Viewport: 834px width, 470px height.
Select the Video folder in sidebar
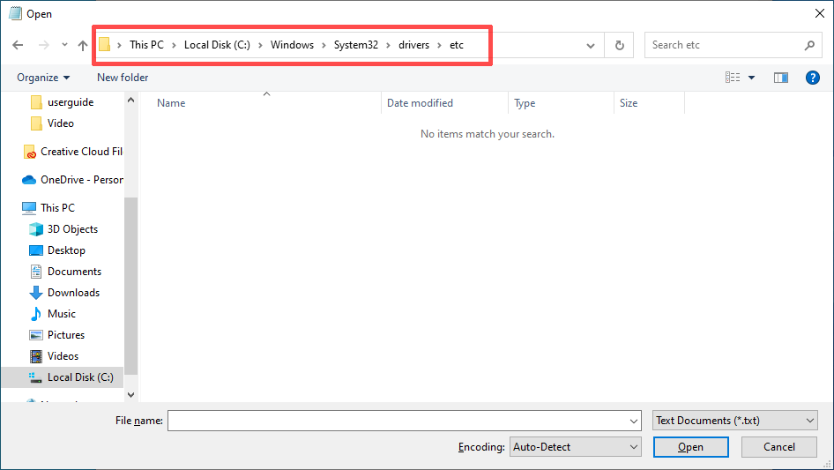point(52,123)
